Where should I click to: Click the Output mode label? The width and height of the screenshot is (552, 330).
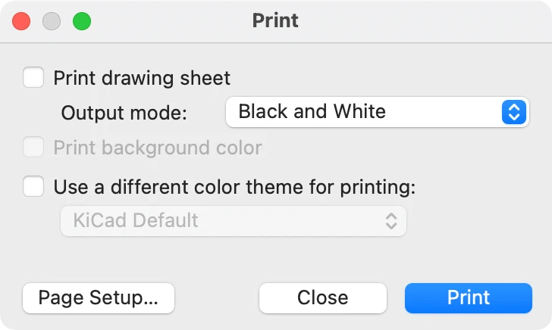point(124,113)
